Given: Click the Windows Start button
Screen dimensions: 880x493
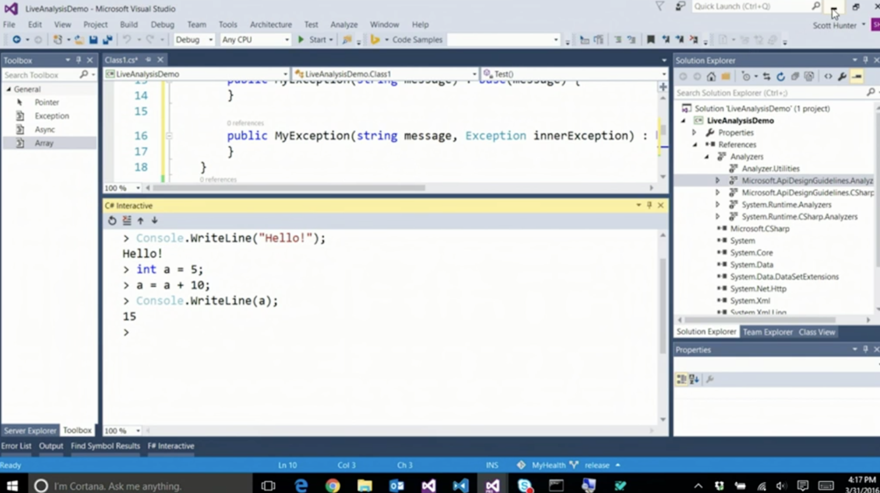Looking at the screenshot, I should 13,486.
